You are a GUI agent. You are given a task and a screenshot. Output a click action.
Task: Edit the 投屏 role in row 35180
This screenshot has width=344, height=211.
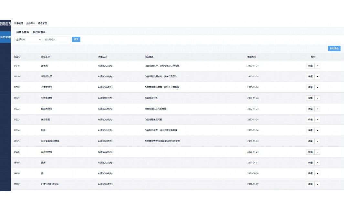(x=310, y=163)
